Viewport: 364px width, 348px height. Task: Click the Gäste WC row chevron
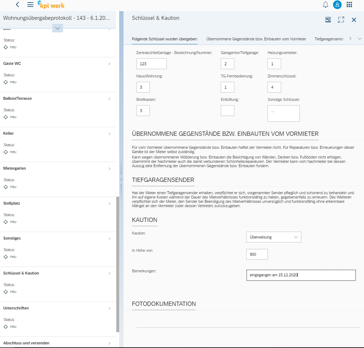point(109,64)
